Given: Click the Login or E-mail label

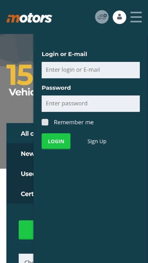Looking at the screenshot, I should pos(64,54).
